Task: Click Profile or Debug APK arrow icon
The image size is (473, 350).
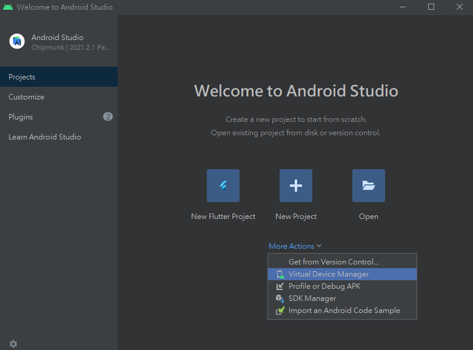Action: (280, 286)
